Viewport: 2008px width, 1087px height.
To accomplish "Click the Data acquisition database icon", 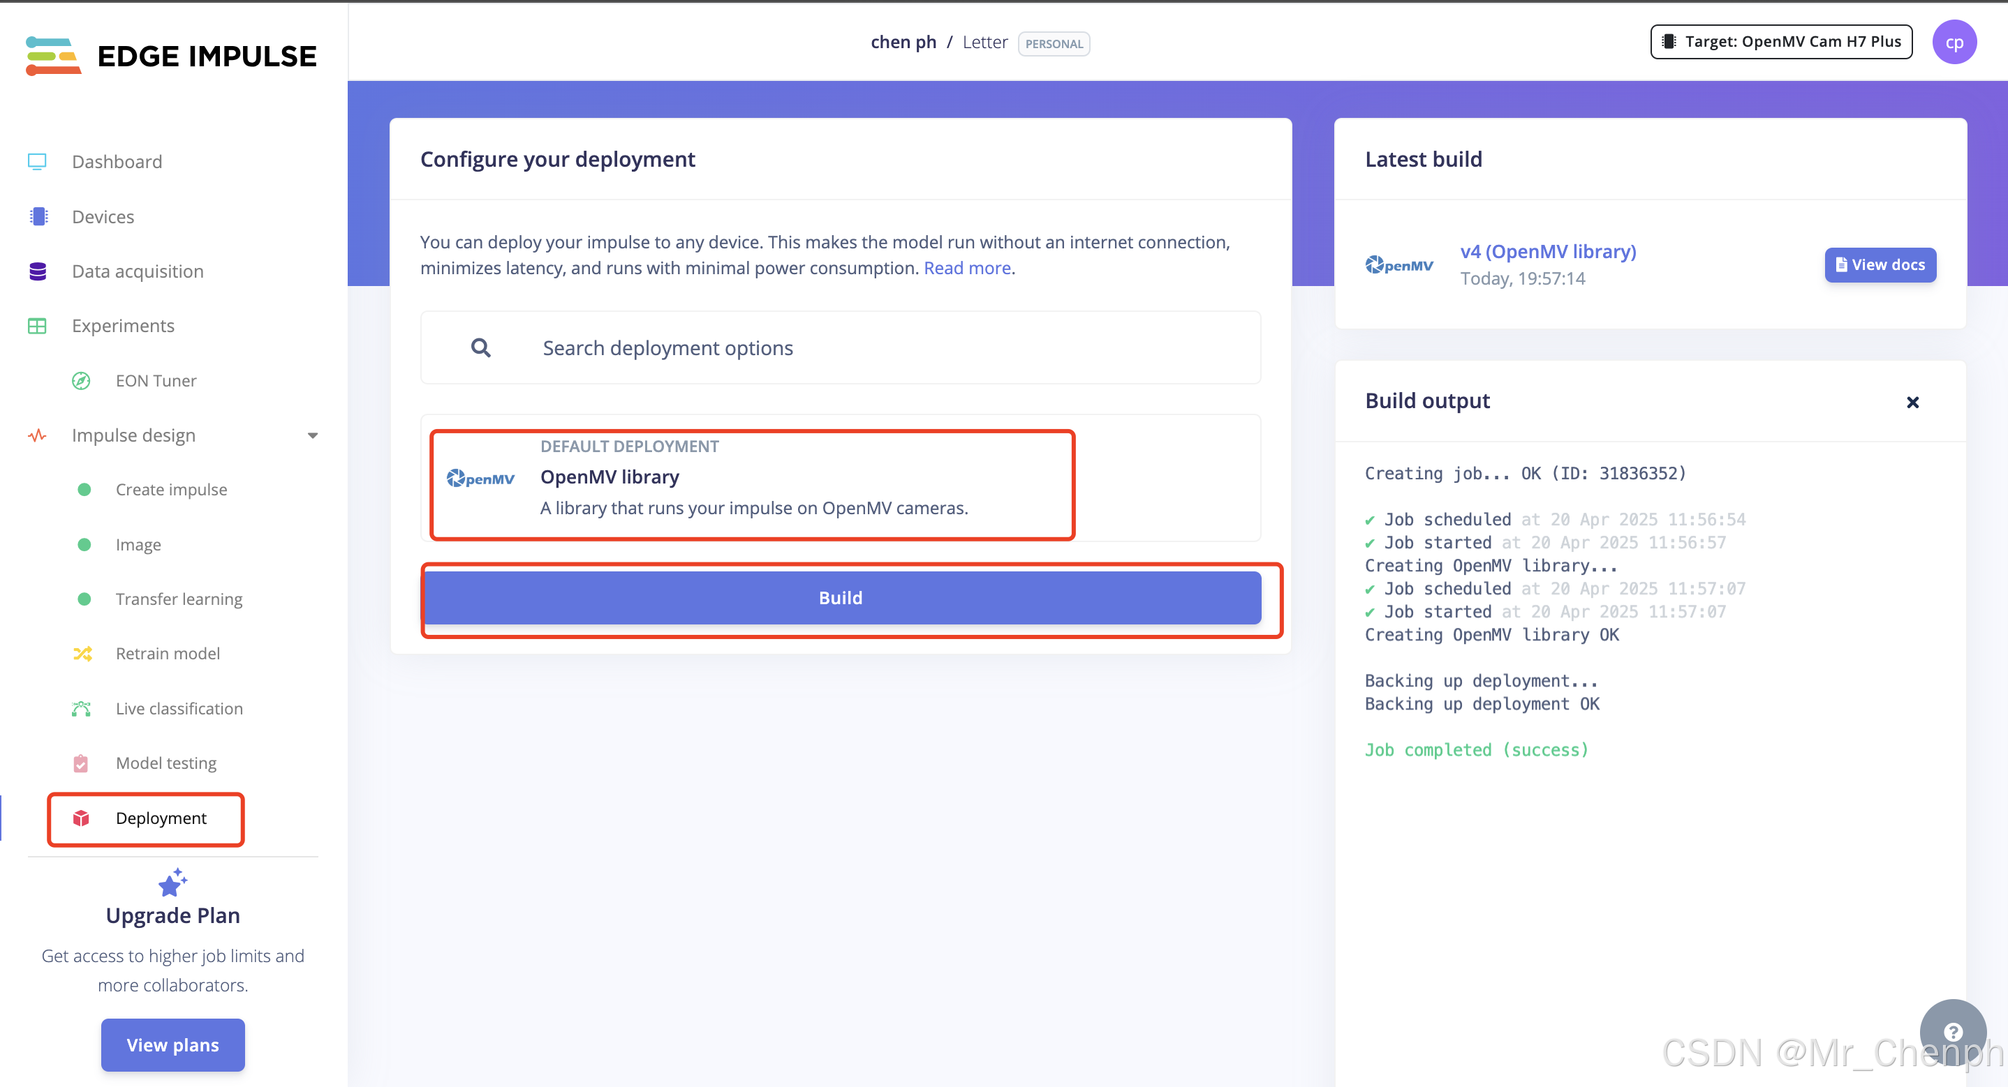I will click(38, 271).
